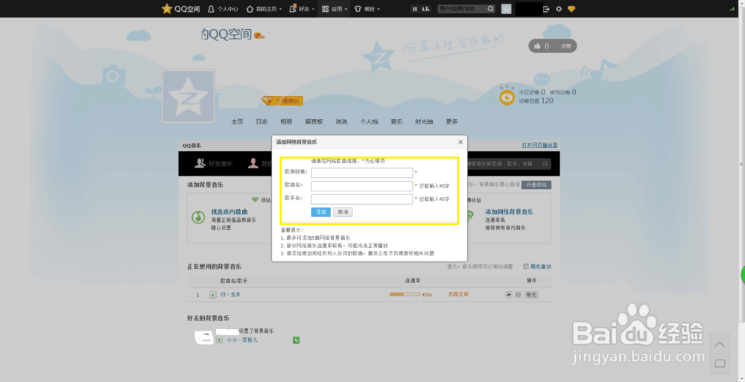Click the equalizer bars icon in top bar

pyautogui.click(x=425, y=8)
